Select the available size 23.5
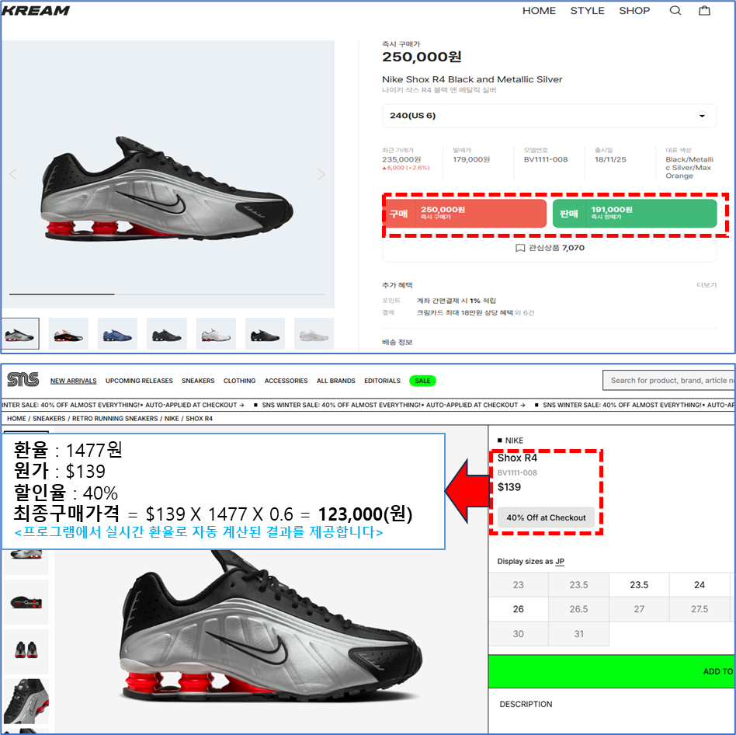The width and height of the screenshot is (736, 735). [639, 585]
